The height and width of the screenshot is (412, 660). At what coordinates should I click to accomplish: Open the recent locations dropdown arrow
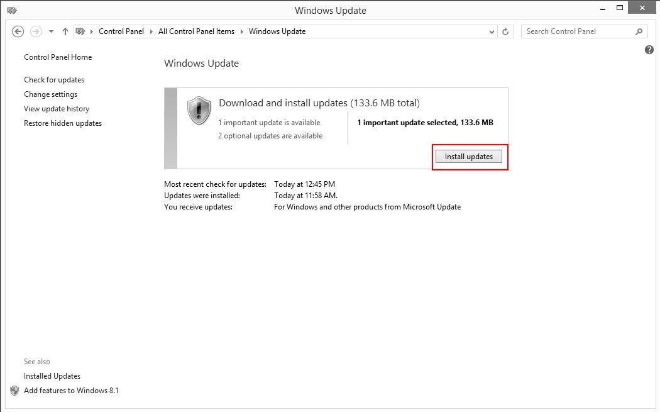51,31
